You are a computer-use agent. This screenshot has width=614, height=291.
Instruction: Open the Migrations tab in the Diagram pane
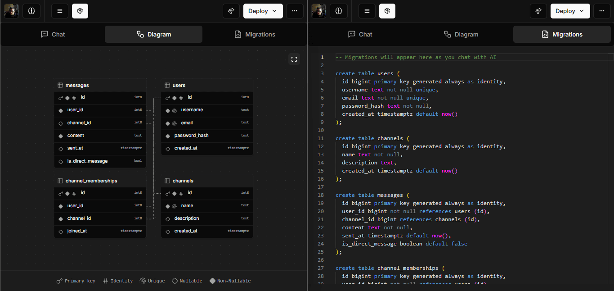255,34
